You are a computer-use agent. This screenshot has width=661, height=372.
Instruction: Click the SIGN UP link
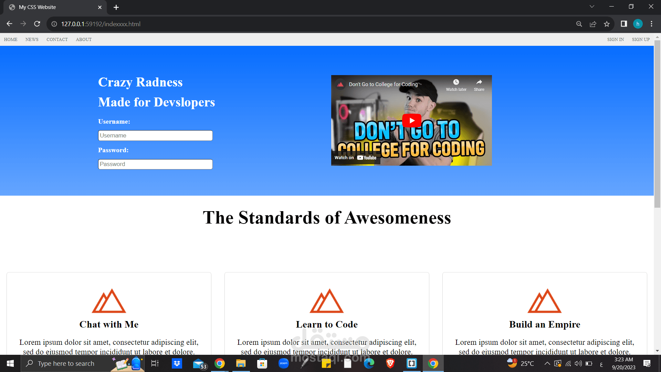[641, 39]
